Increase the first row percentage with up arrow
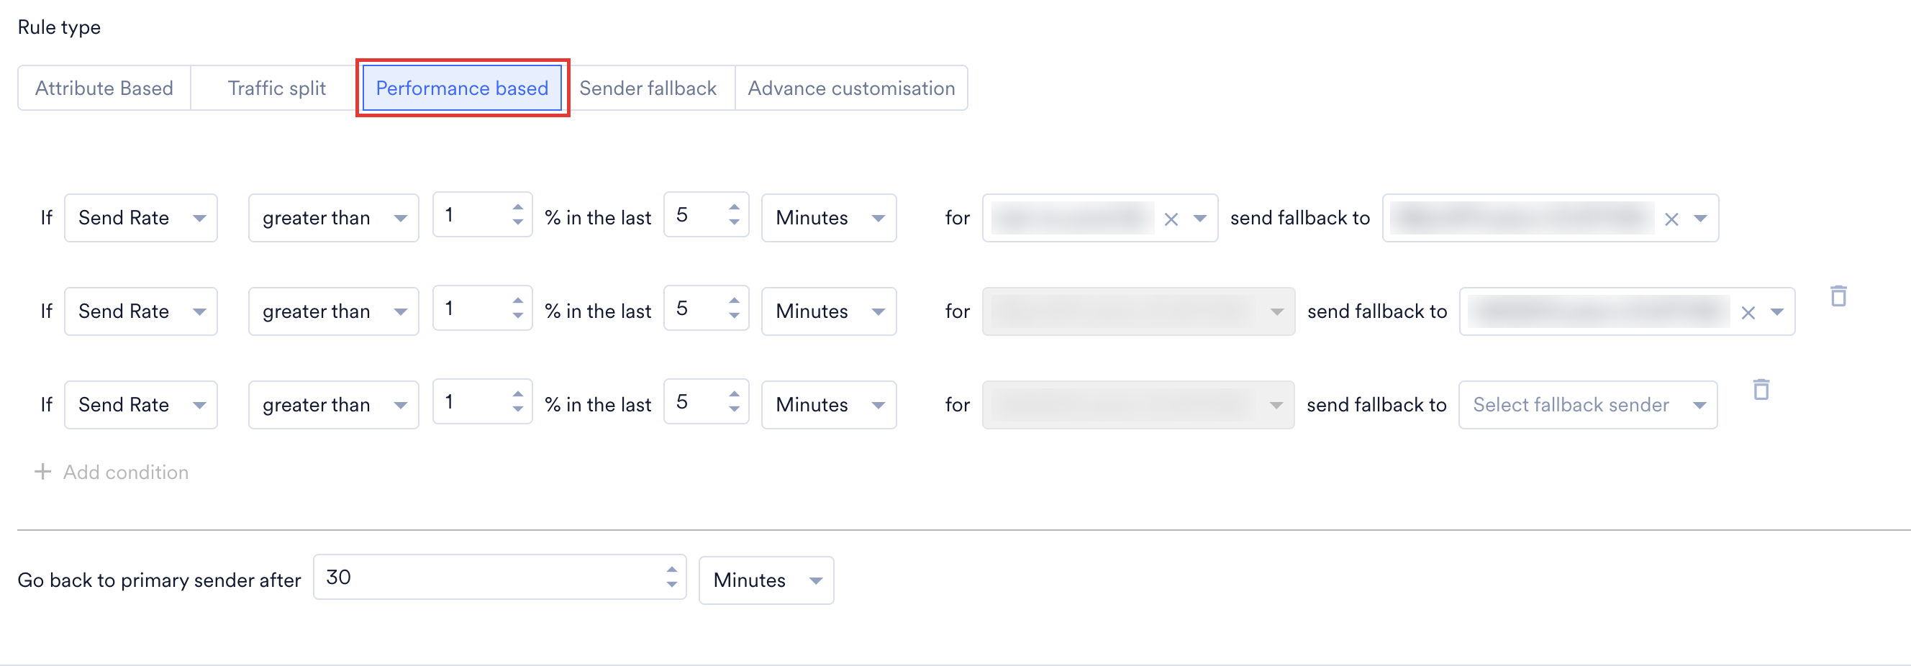Viewport: 1911px width, 666px height. tap(518, 208)
